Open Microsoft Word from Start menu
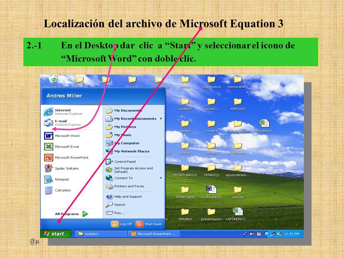Viewport: 344px width, 258px height. (62, 136)
